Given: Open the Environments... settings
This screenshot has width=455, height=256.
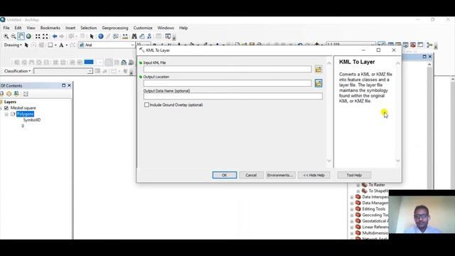Looking at the screenshot, I should 280,175.
